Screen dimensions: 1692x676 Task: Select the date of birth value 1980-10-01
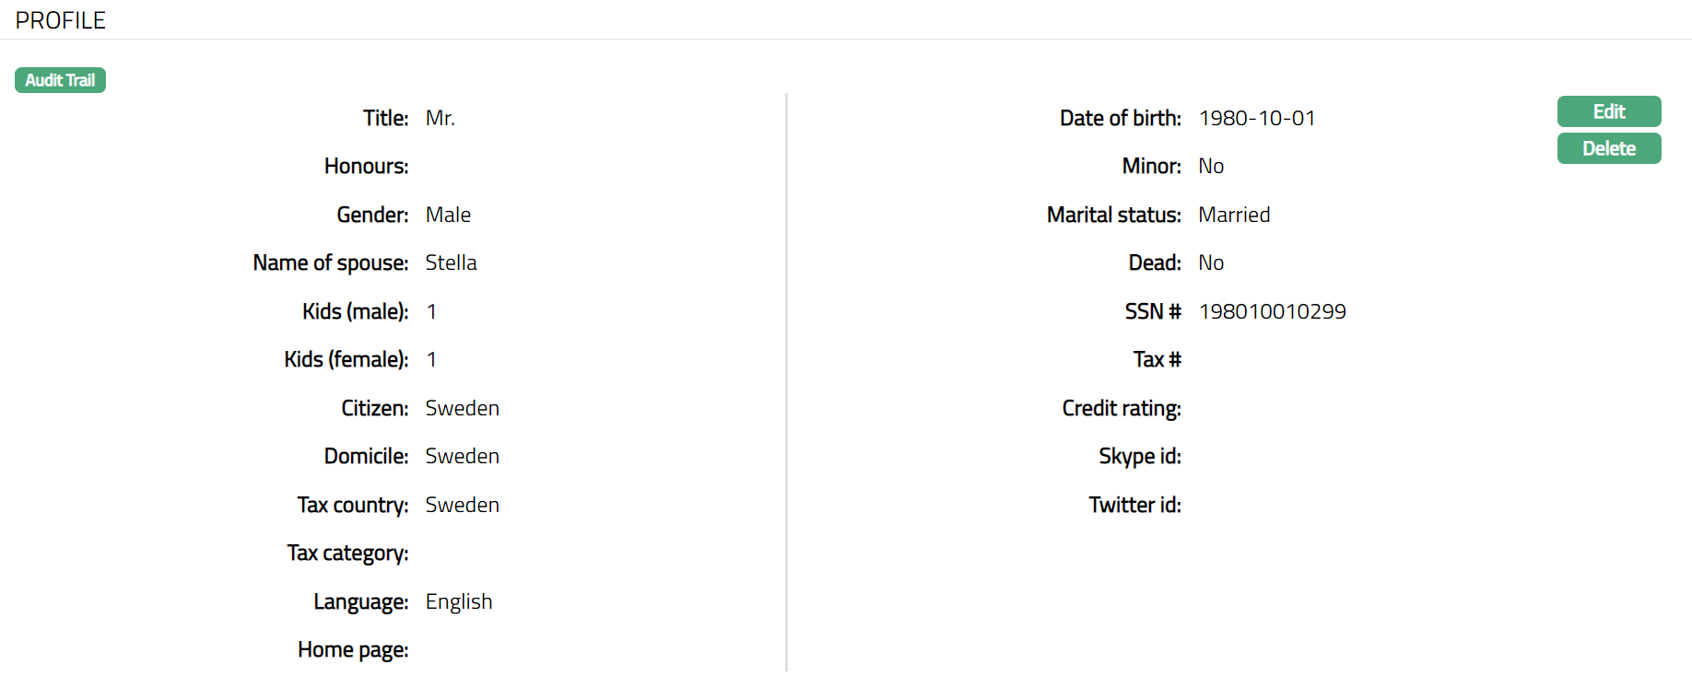tap(1256, 118)
